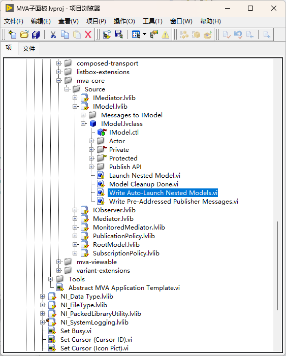Screen dimensions: 286x356
Task: Expand SubscriptionPolicy.lvlib node
Action: (x=75, y=253)
